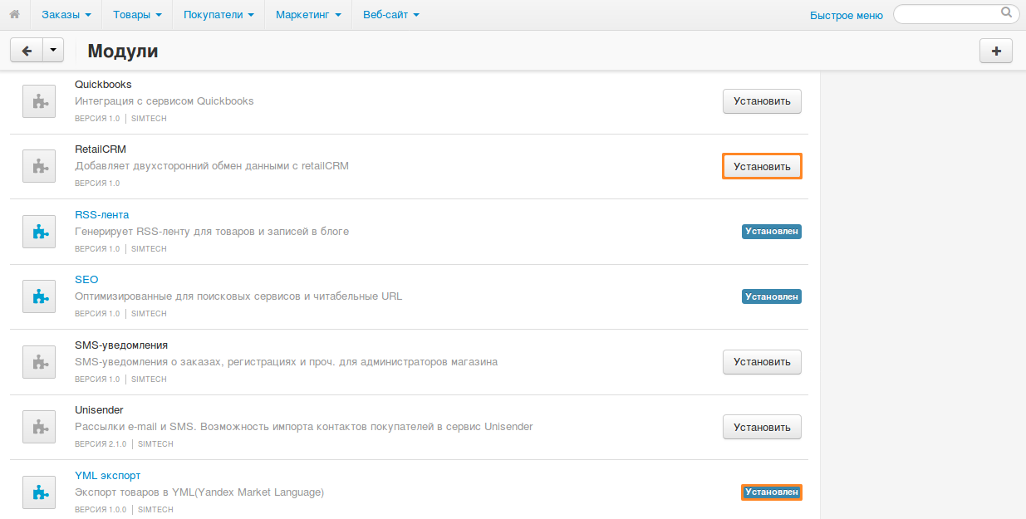Screen dimensions: 1026x519
Task: Open the Маркетинг menu
Action: [x=308, y=15]
